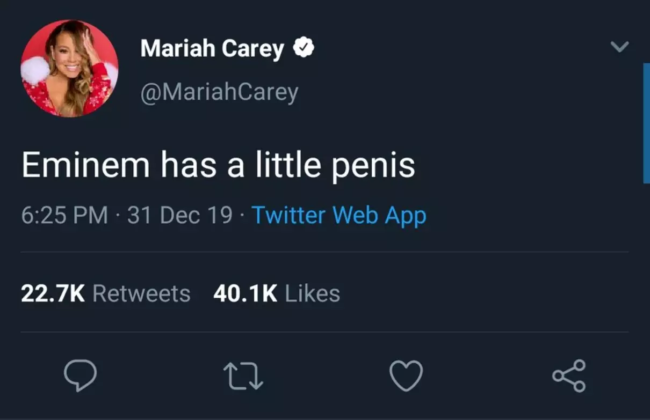This screenshot has width=650, height=420.
Task: Click the @MariahCarey handle
Action: [x=219, y=93]
